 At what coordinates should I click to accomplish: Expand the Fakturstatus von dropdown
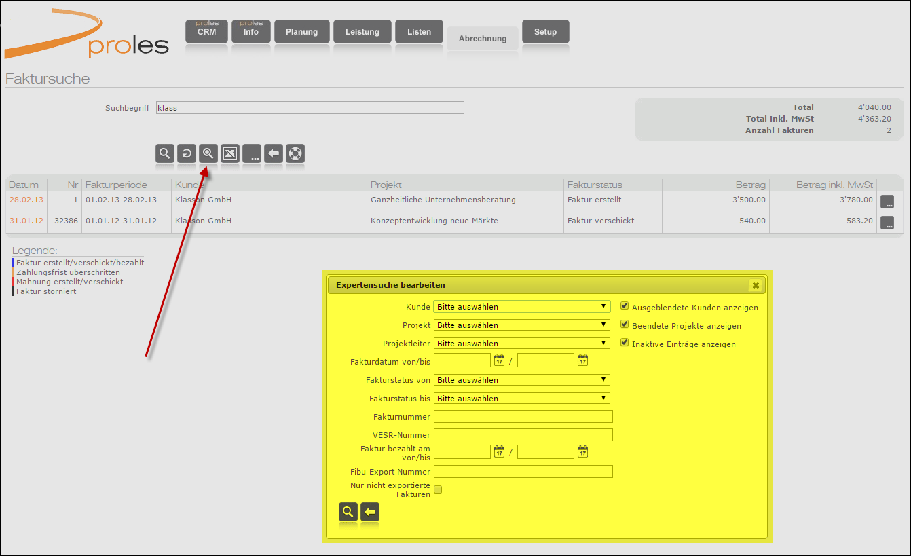click(521, 380)
